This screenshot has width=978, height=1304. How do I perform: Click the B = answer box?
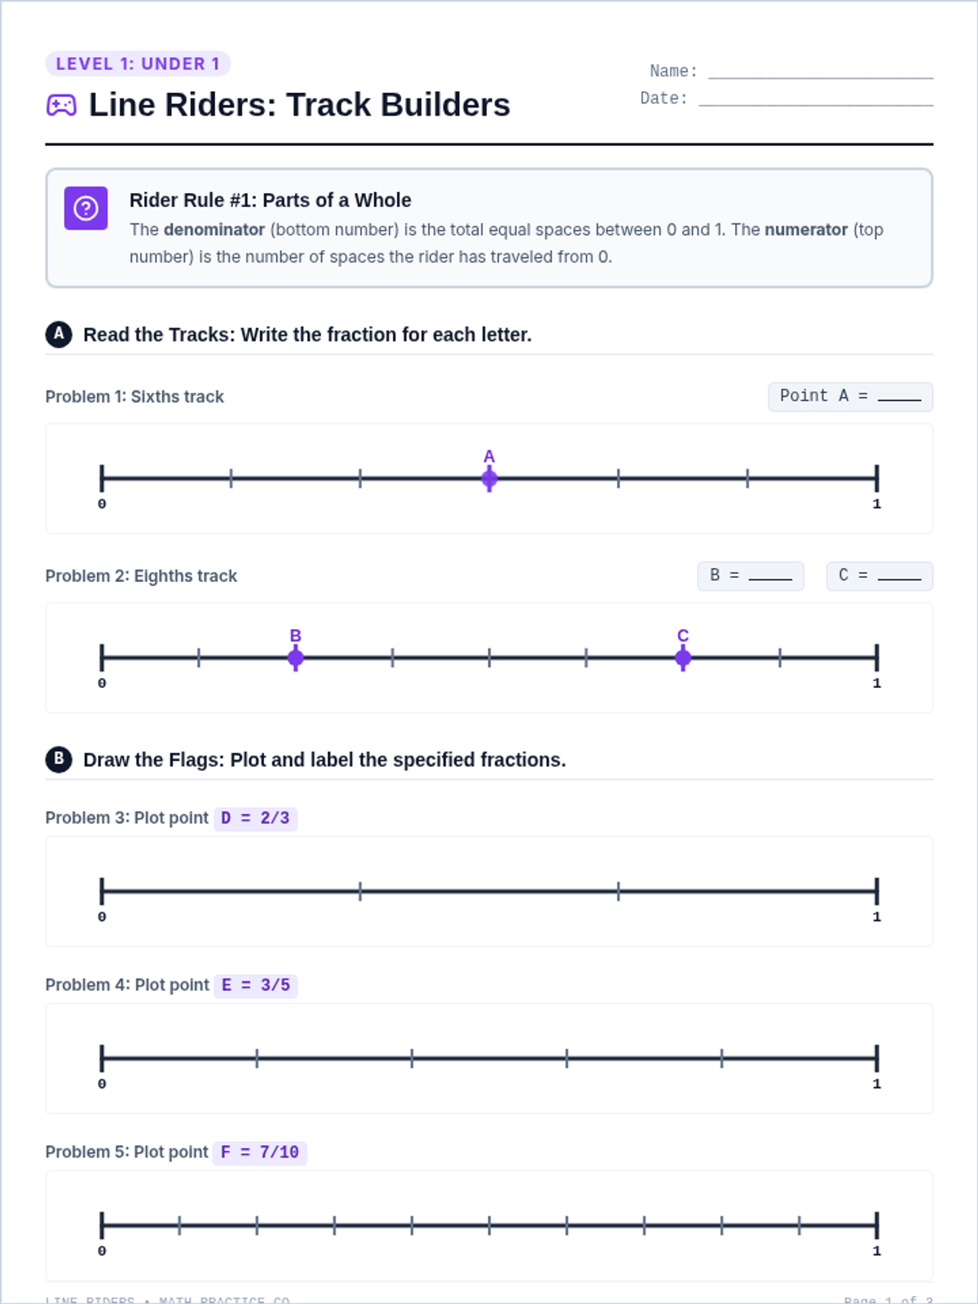[751, 576]
